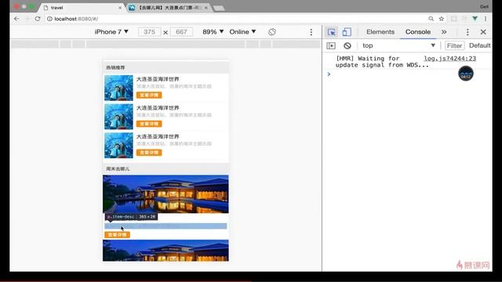Open the log.js?4244:23 source link
The width and height of the screenshot is (502, 282).
click(449, 59)
